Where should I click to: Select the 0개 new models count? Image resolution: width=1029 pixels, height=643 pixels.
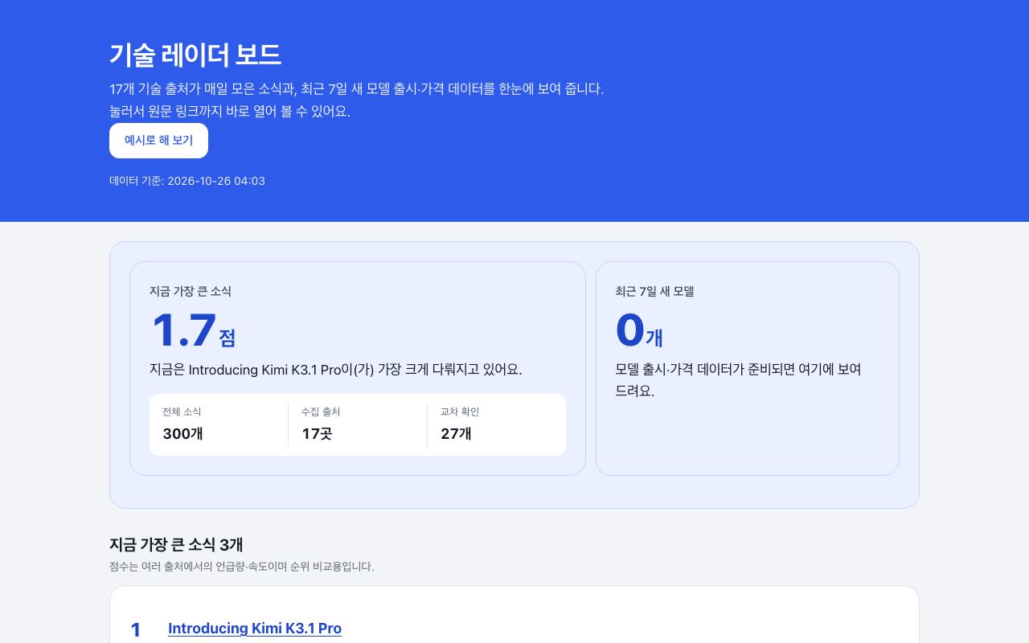(x=639, y=331)
